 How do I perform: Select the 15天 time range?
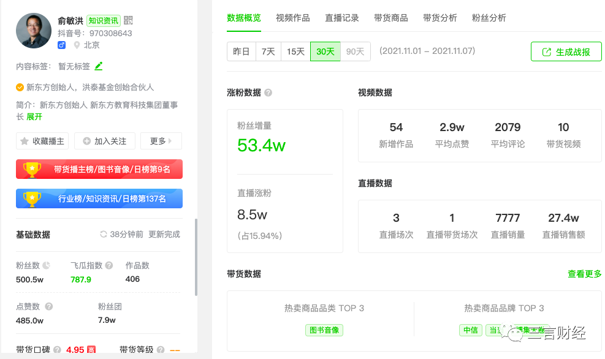pos(295,51)
